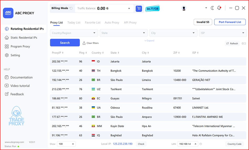Click the Thailand flag icon

93,71
